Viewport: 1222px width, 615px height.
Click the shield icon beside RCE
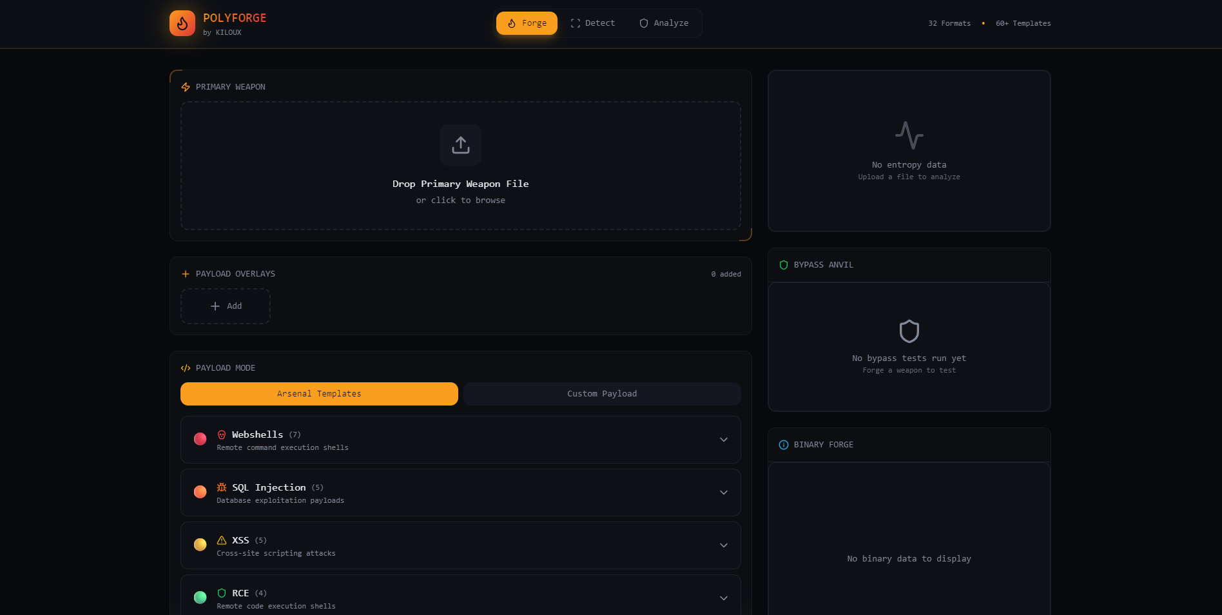point(222,593)
